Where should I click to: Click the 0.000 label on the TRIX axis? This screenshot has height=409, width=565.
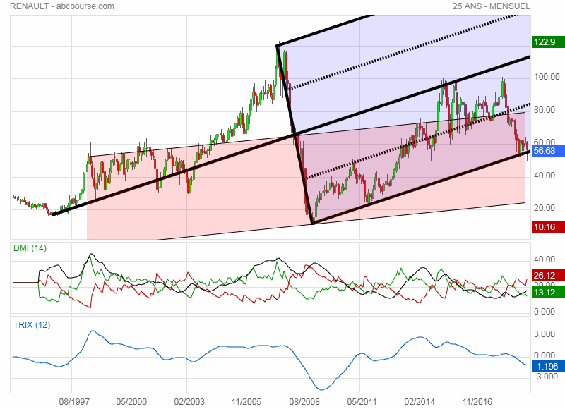coord(545,355)
